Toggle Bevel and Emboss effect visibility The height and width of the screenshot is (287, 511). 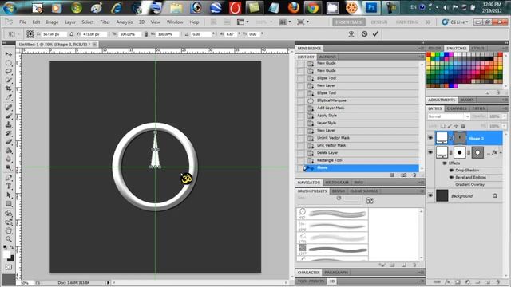tap(451, 177)
